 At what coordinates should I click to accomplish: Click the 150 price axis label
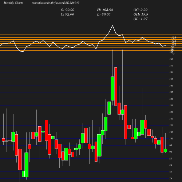(x=171, y=72)
